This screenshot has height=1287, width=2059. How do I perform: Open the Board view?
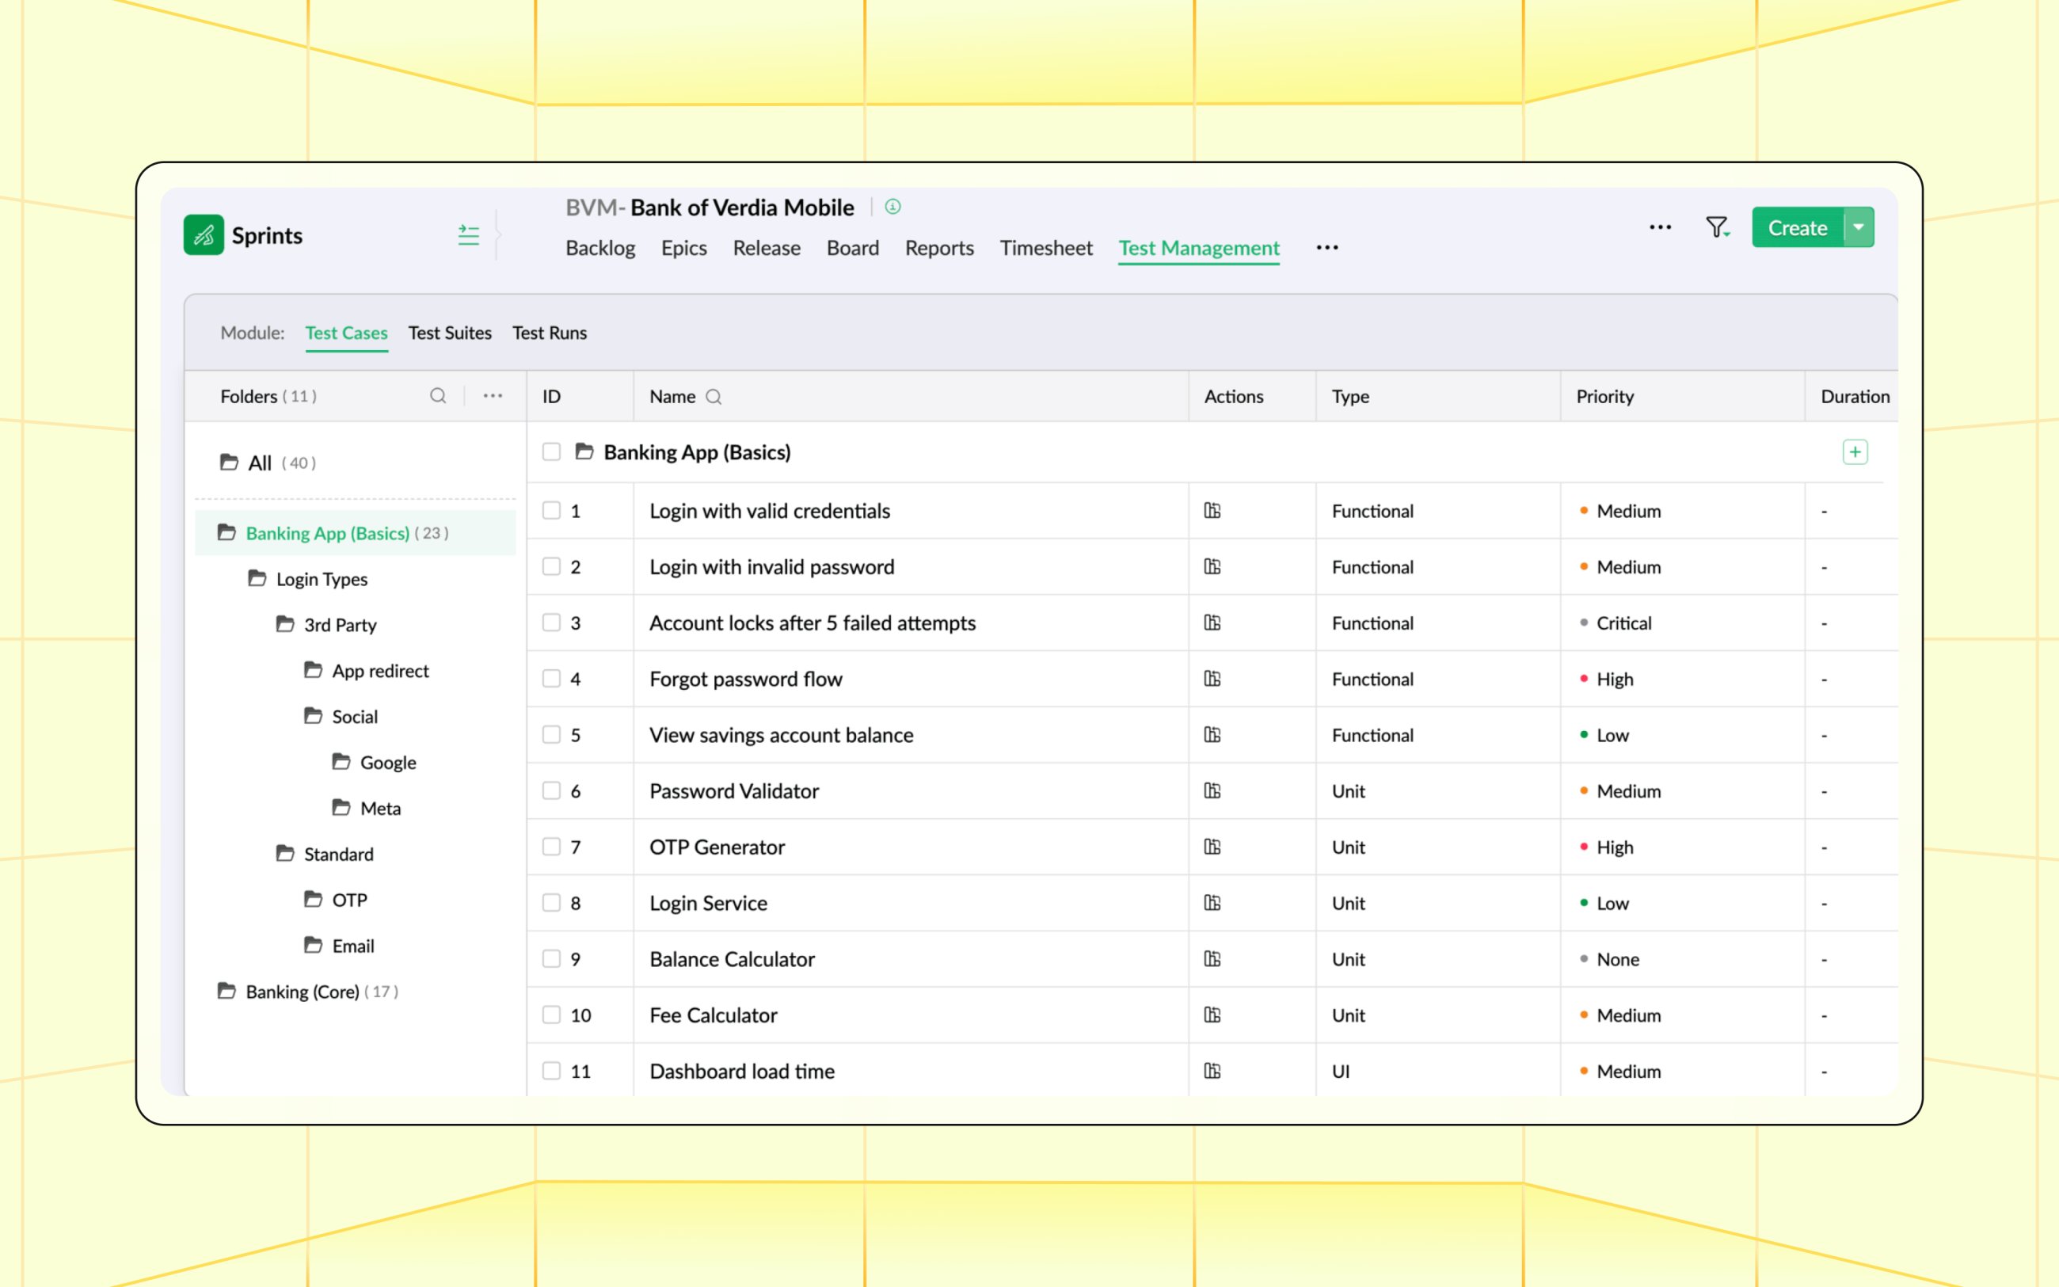coord(854,248)
